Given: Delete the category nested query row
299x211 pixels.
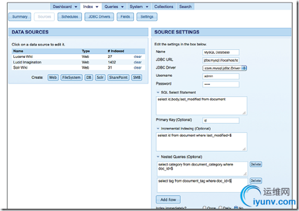Looking at the screenshot, I should (x=256, y=164).
